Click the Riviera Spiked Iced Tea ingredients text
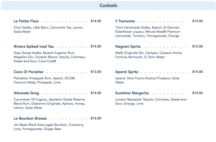The height and width of the screenshot is (142, 216). tap(49, 57)
